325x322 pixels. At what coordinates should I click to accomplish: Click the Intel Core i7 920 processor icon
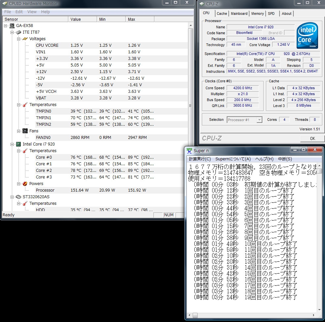[18, 144]
